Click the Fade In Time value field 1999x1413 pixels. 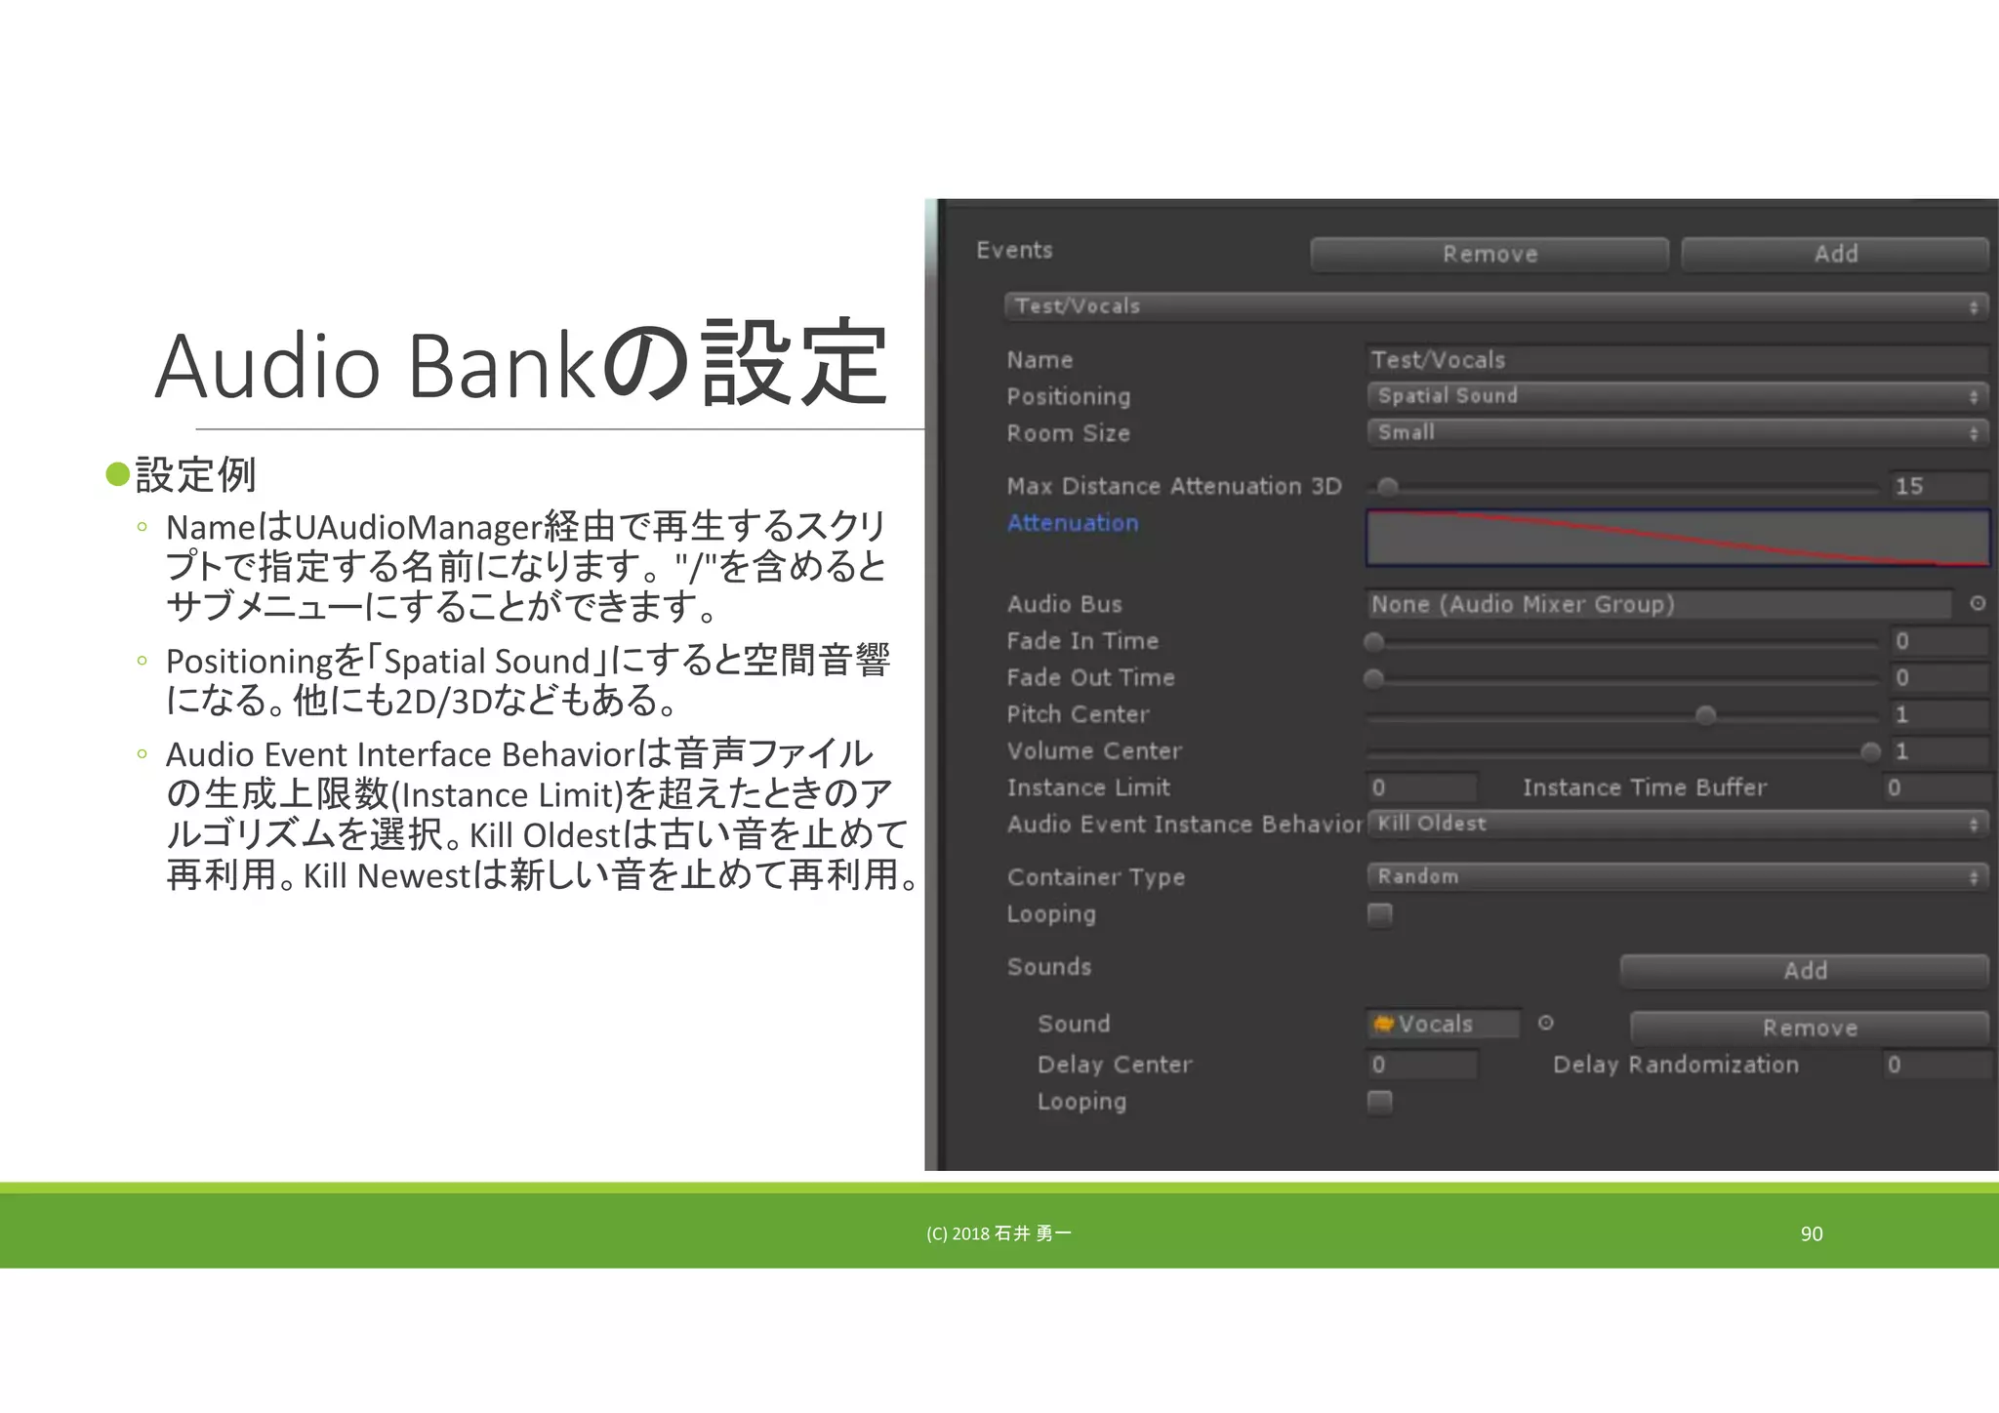pyautogui.click(x=1938, y=641)
